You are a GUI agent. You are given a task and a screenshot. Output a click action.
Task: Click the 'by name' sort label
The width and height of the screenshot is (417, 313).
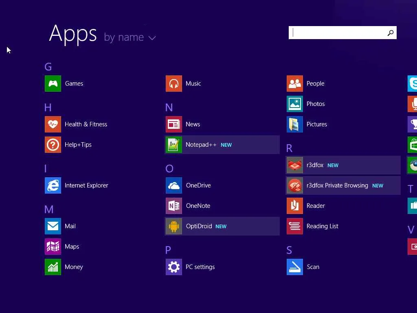tap(124, 37)
